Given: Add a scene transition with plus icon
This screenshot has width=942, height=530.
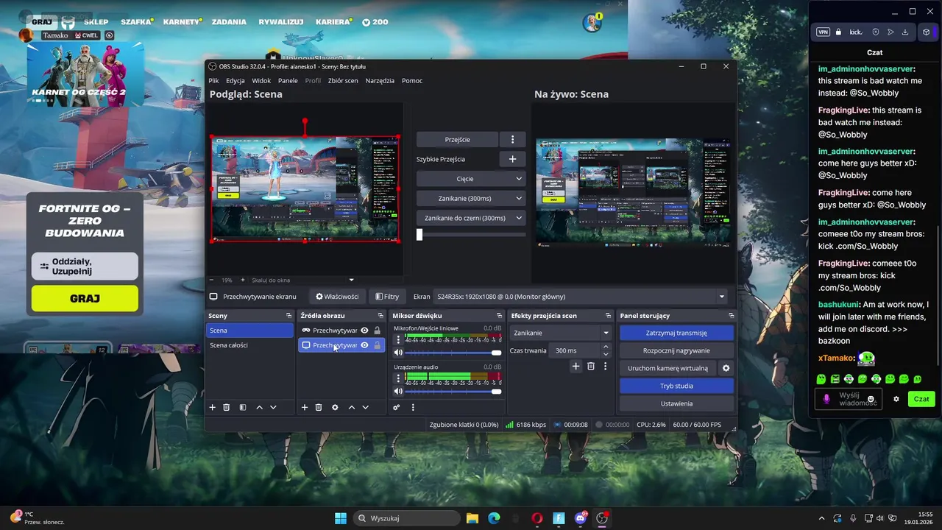Looking at the screenshot, I should (x=576, y=366).
